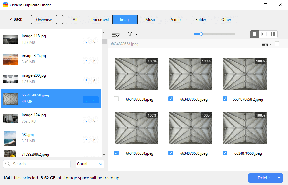Viewport: 288px width, 185px height.
Task: Toggle the select-all checkbox above the grid
Action: [277, 44]
